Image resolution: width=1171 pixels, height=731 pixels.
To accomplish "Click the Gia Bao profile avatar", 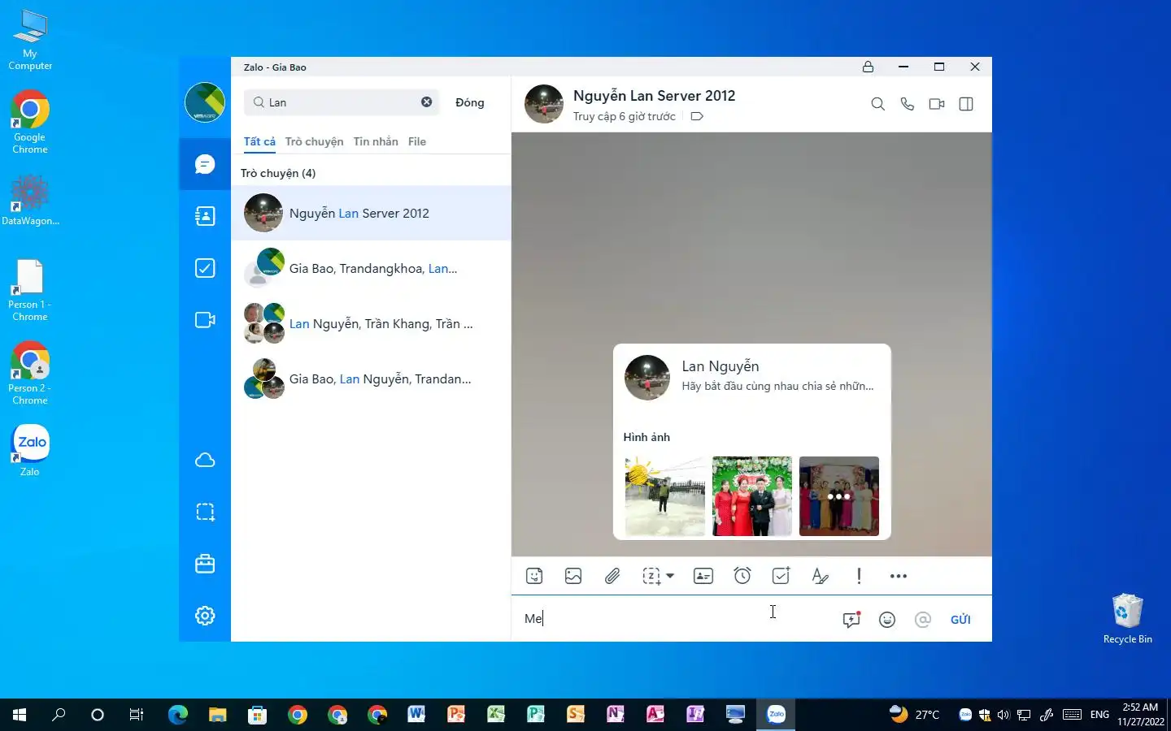I will 205,102.
